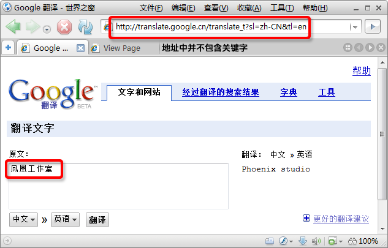This screenshot has width=388, height=248.
Task: Click the 帮助 link at top right
Action: (362, 70)
